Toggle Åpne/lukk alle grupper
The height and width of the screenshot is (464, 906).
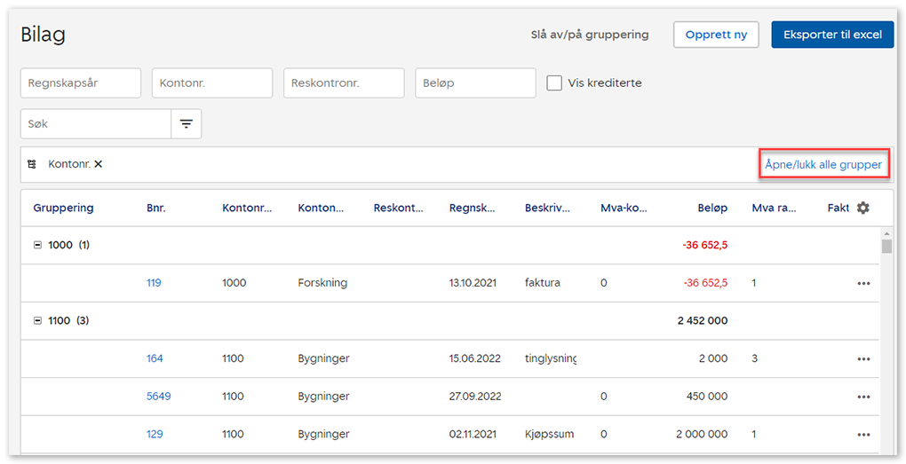tap(823, 164)
